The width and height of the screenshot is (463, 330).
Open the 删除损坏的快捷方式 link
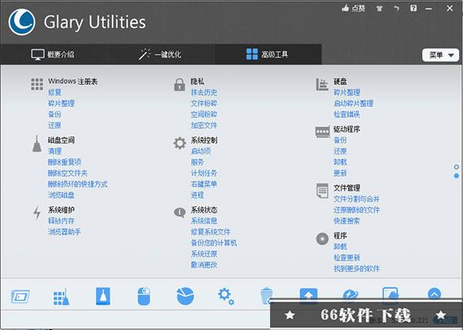78,184
